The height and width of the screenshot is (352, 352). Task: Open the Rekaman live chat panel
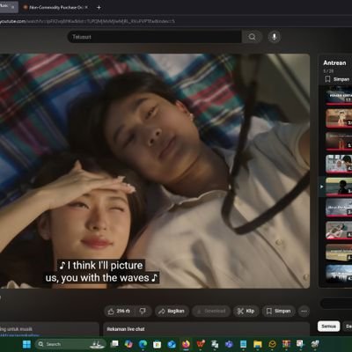click(x=207, y=329)
